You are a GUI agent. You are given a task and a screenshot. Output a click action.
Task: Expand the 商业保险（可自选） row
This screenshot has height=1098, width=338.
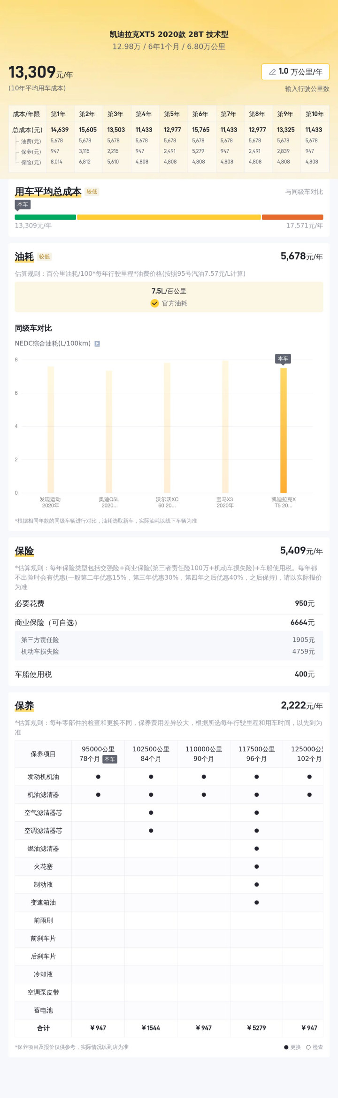point(169,623)
